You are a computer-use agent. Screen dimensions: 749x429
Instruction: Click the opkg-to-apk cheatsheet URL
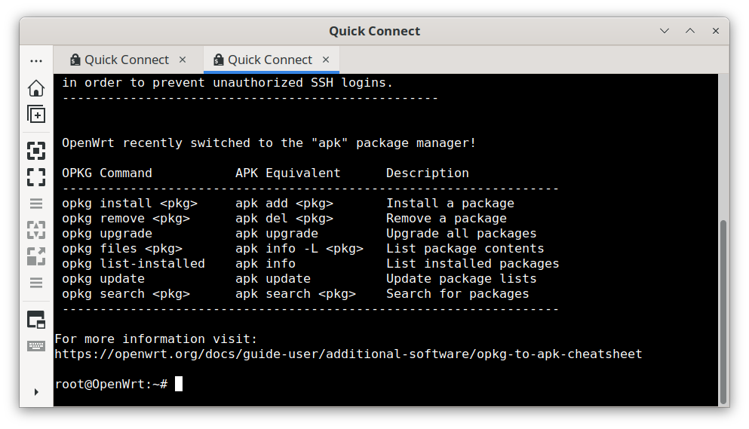pos(348,354)
